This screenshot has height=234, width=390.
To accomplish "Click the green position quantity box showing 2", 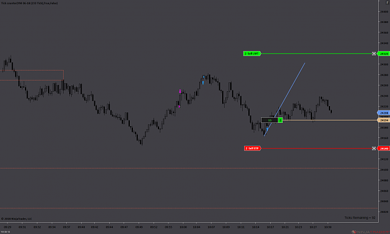I will [x=280, y=120].
